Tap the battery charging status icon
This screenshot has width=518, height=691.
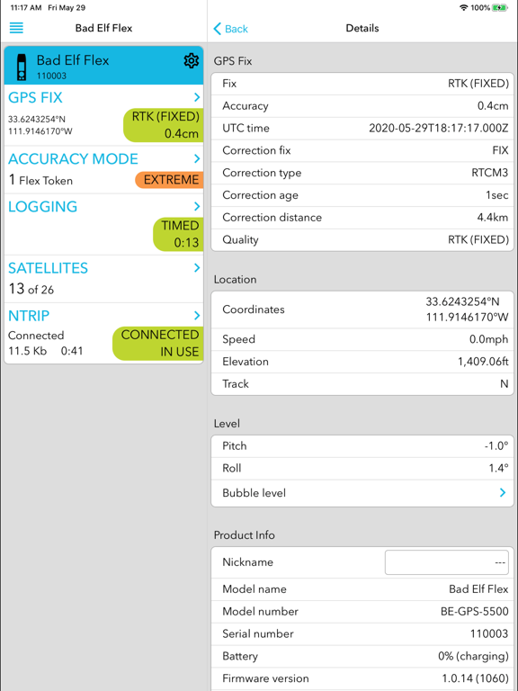500,7
